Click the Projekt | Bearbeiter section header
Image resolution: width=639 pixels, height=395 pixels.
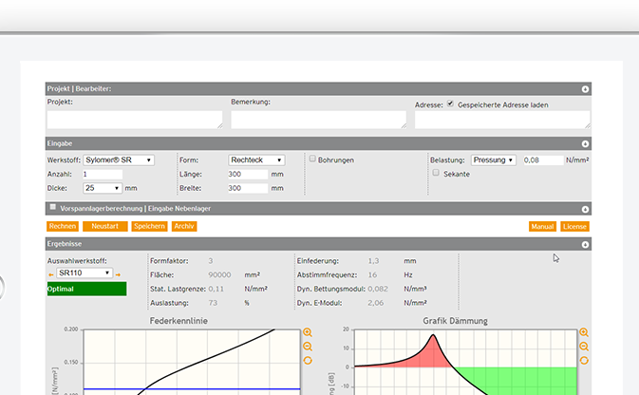point(318,89)
